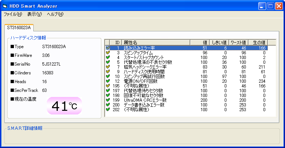Open the 表示(V) menu

(34, 14)
